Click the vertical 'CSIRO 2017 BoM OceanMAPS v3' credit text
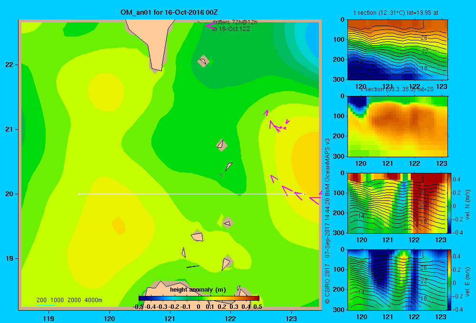Screen dimensions: 476x323 [327, 221]
